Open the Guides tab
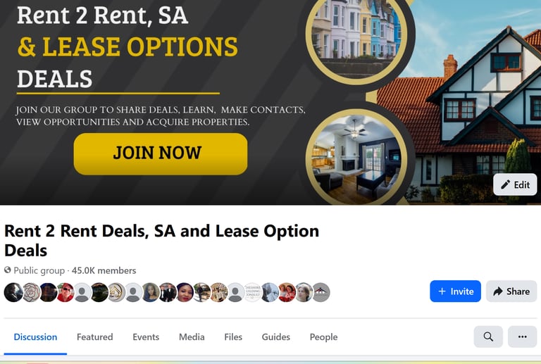 point(276,337)
